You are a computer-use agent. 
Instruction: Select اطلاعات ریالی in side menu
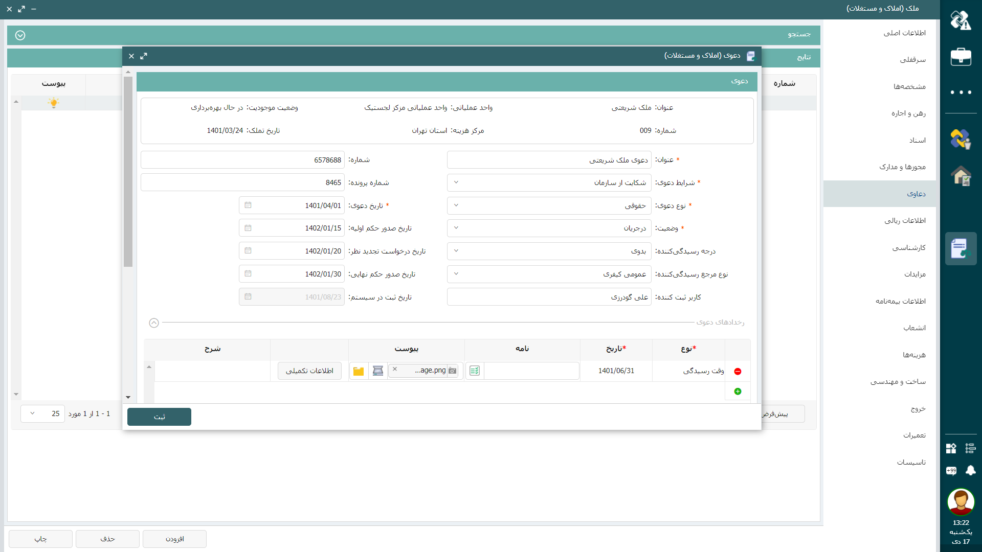[905, 221]
